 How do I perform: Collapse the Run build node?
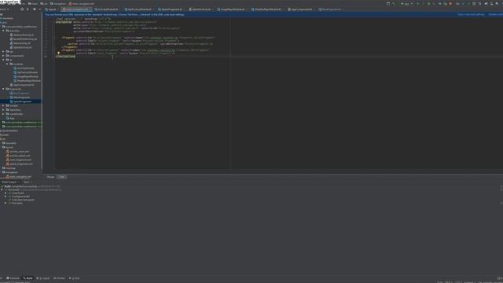(2, 190)
